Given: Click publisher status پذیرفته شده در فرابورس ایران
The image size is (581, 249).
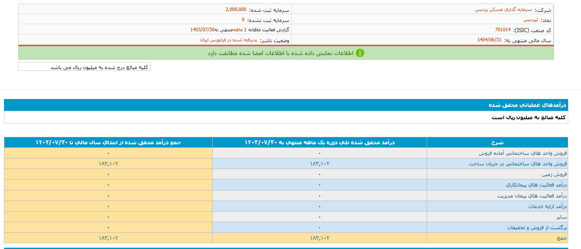Looking at the screenshot, I should (x=228, y=40).
